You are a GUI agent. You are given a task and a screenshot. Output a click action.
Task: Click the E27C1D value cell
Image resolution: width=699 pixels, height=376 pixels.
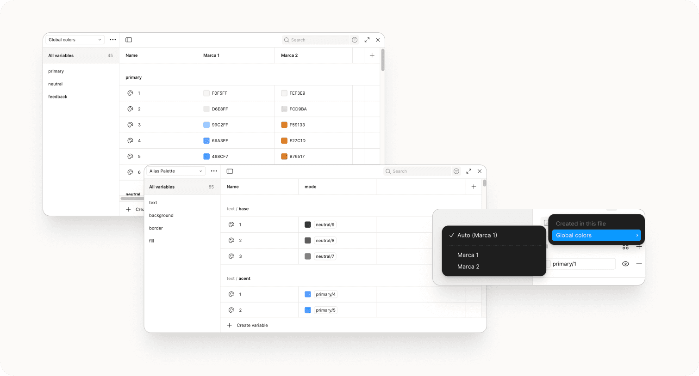pos(313,140)
